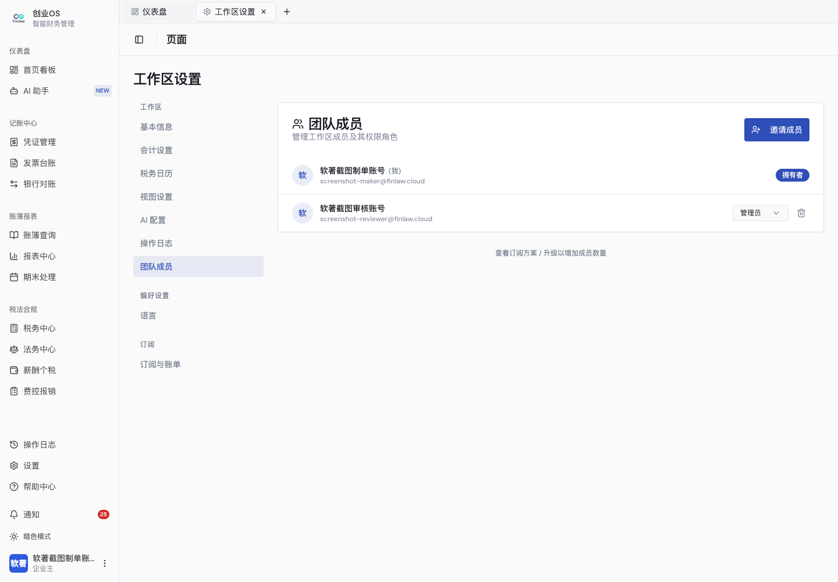Image resolution: width=838 pixels, height=582 pixels.
Task: Open 账簿查询 book icon
Action: tap(14, 235)
